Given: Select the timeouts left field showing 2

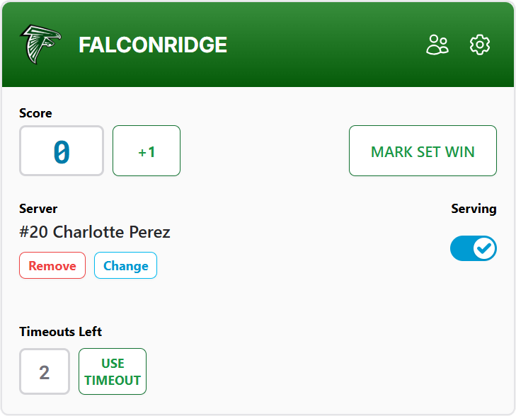Looking at the screenshot, I should click(45, 371).
